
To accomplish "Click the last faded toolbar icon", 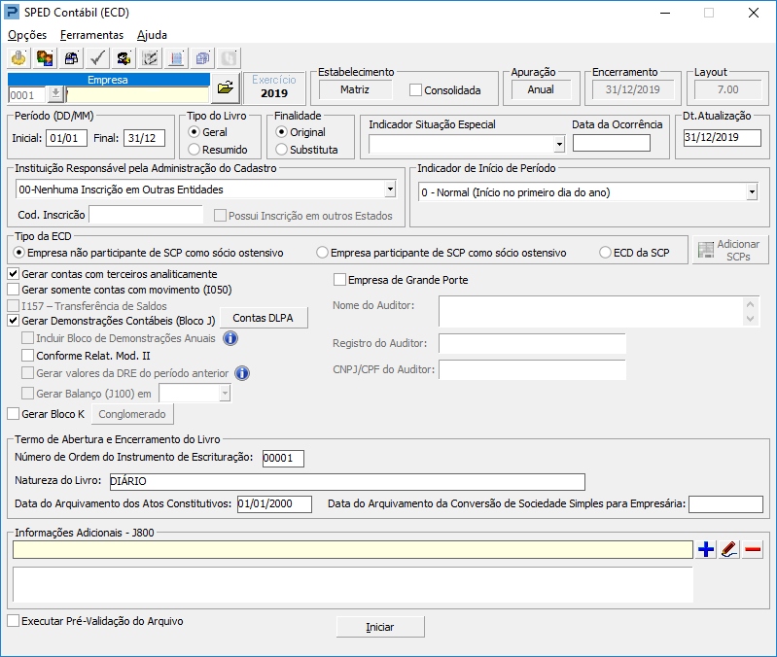I will [229, 58].
